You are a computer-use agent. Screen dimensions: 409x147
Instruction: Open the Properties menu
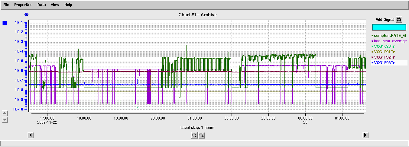(x=23, y=5)
